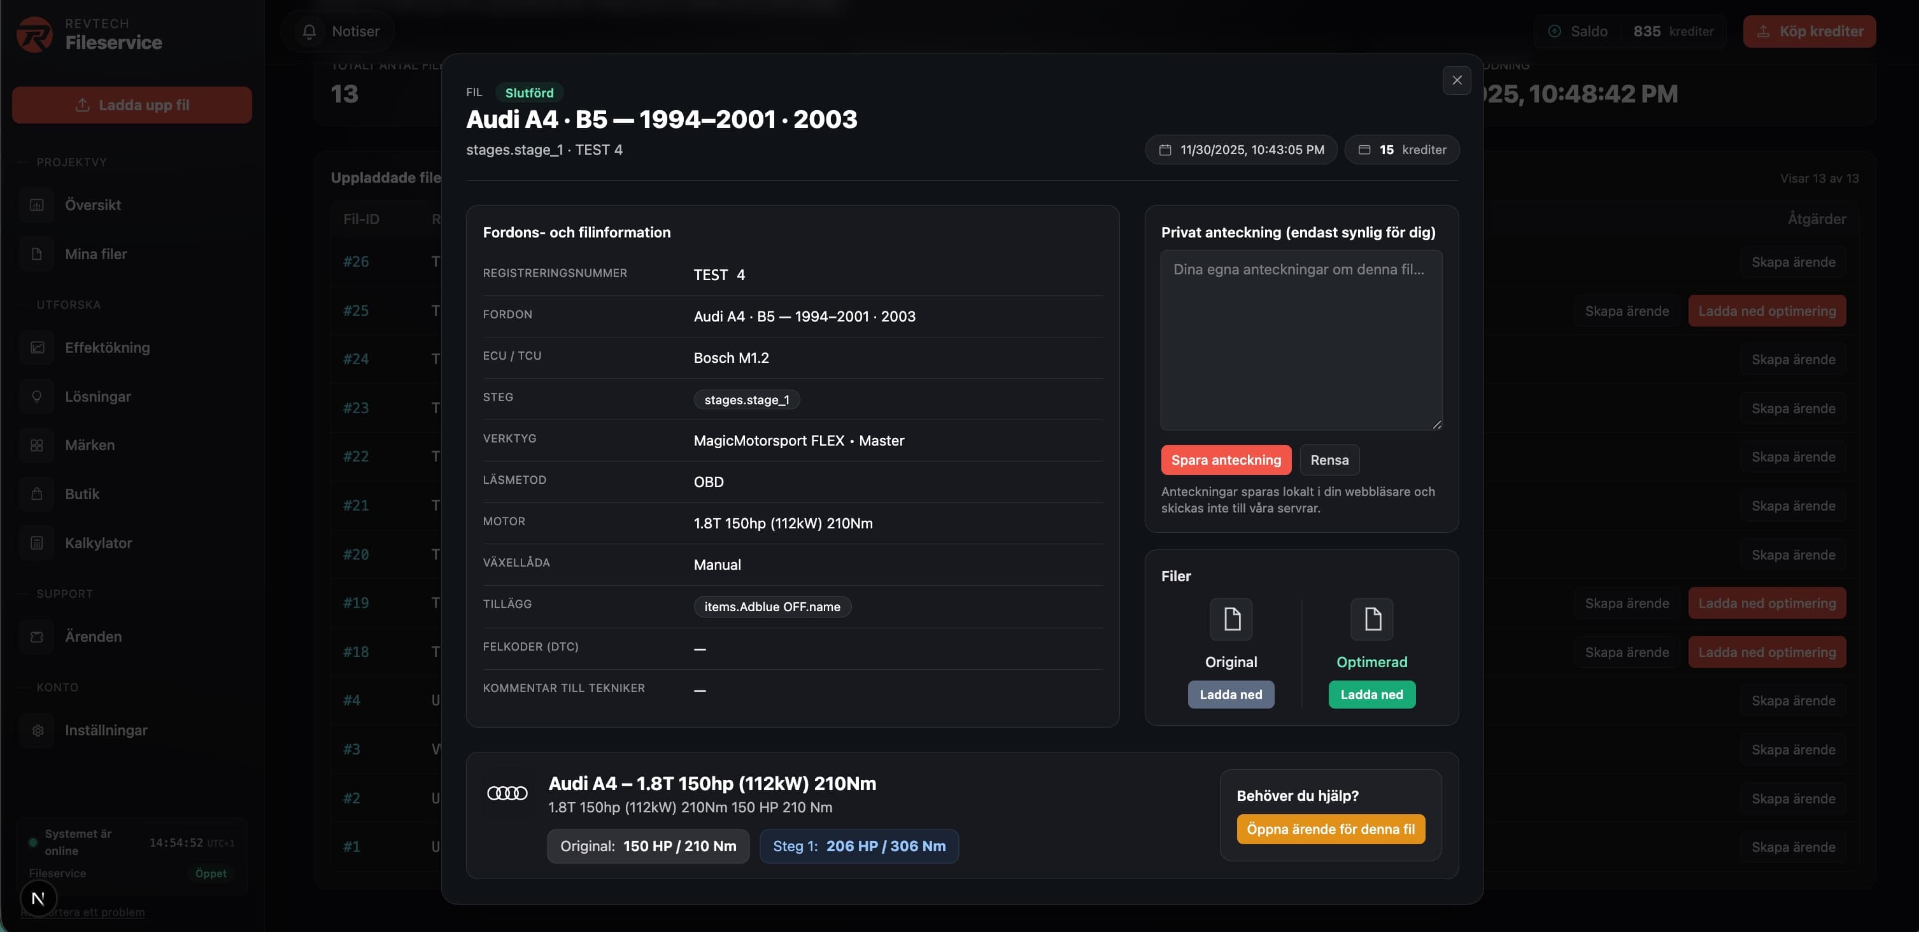Open the Mina filer document icon

click(x=36, y=253)
